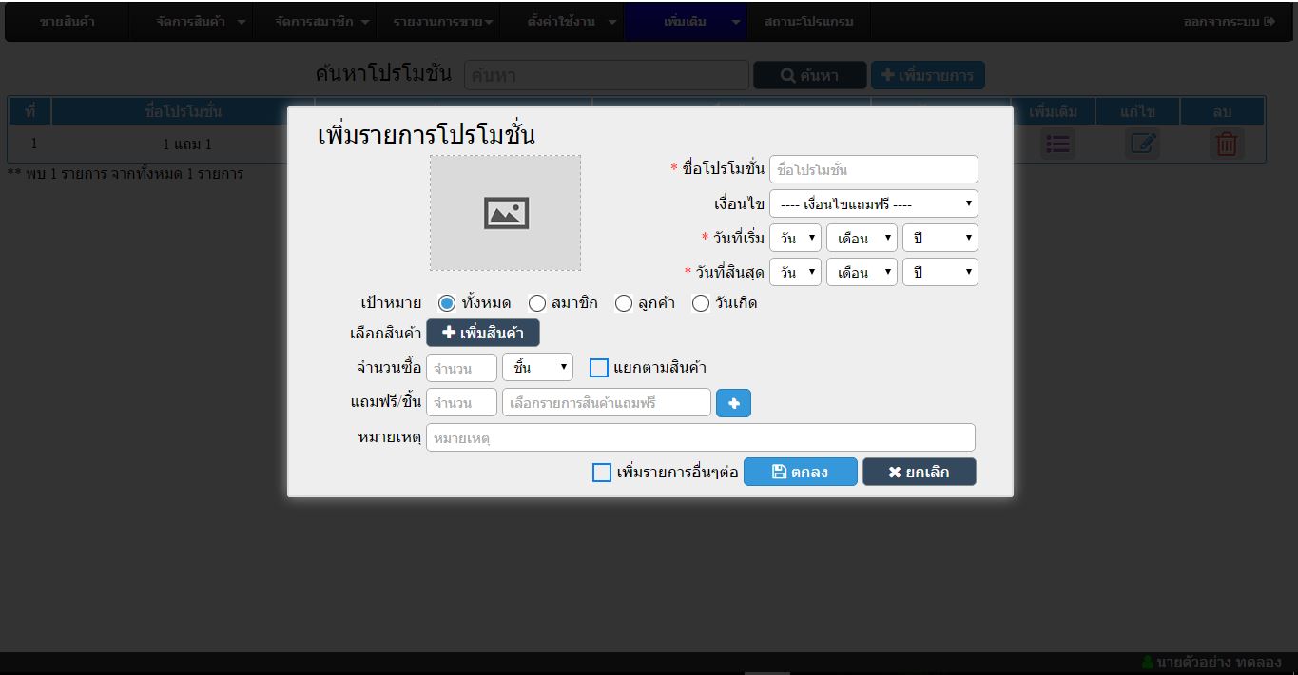Image resolution: width=1298 pixels, height=675 pixels.
Task: Click the edit pencil icon in table row
Action: click(x=1142, y=144)
